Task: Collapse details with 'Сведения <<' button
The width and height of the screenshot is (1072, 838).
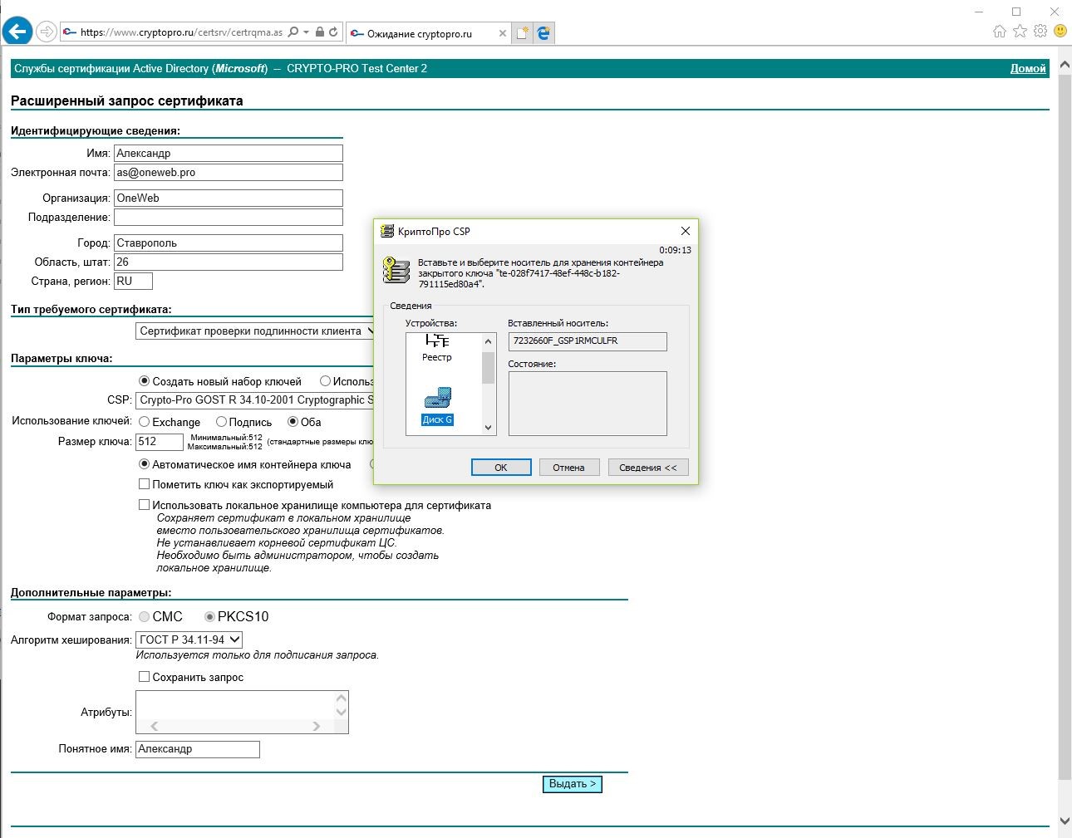Action: [x=648, y=468]
